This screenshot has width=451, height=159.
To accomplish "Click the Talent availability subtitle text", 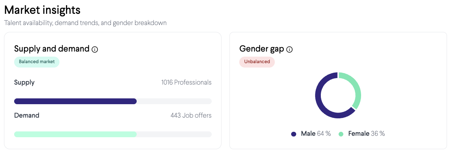I will point(85,23).
